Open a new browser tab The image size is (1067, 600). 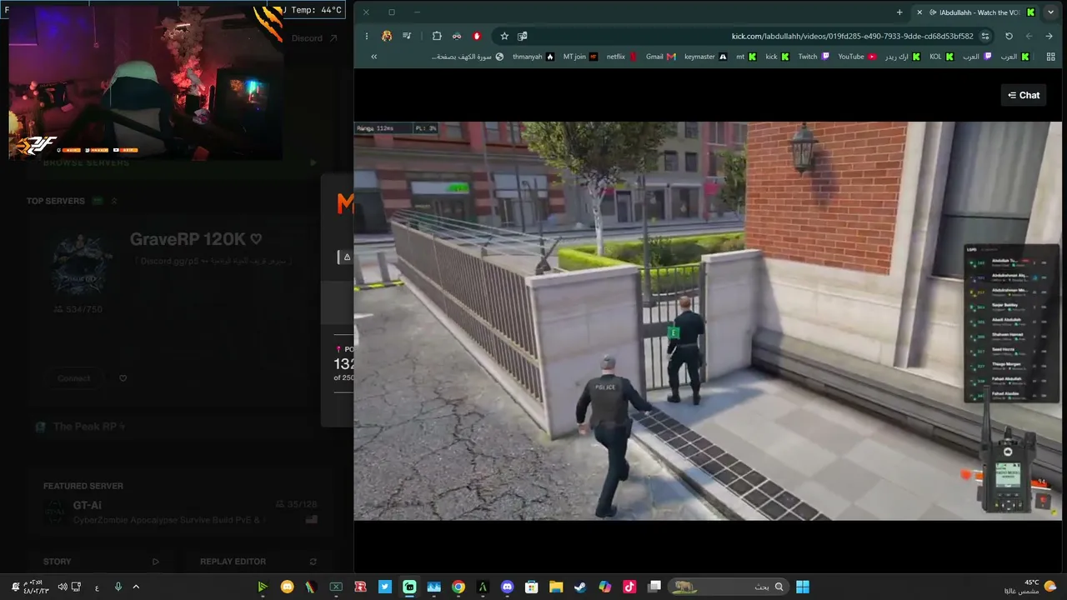click(899, 12)
